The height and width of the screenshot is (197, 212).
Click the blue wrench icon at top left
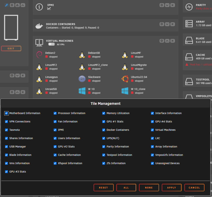[x=6, y=5]
